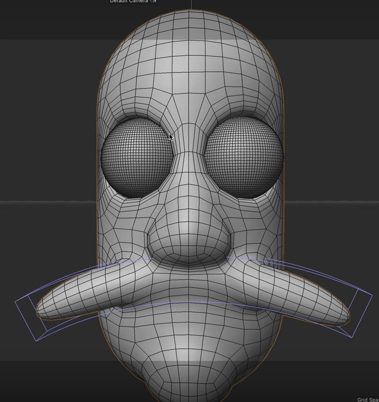Select the chin bulge below the mustache

point(189,383)
